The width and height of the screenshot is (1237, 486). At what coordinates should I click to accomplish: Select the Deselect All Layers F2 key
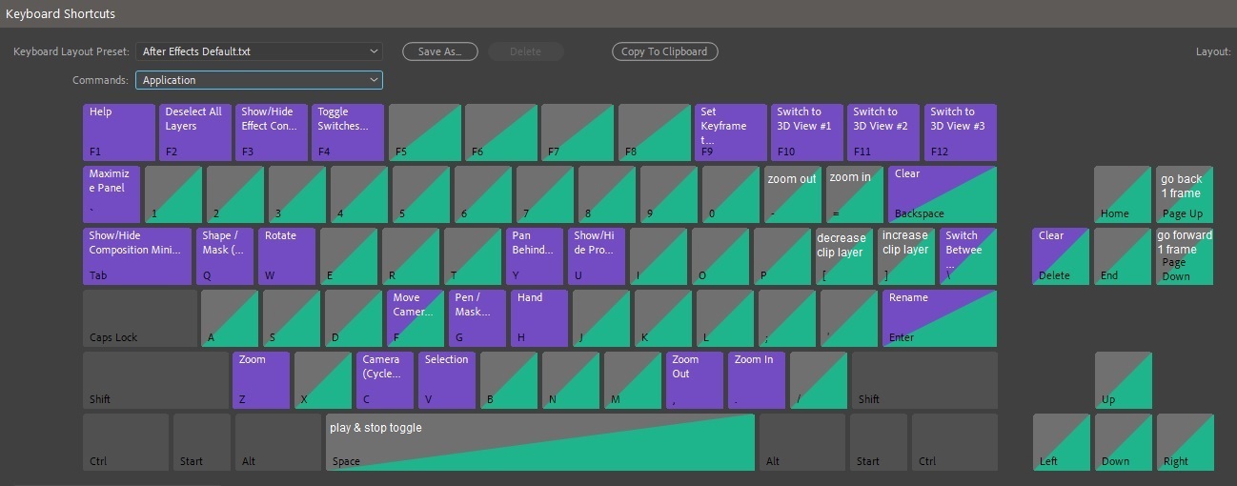pyautogui.click(x=194, y=132)
